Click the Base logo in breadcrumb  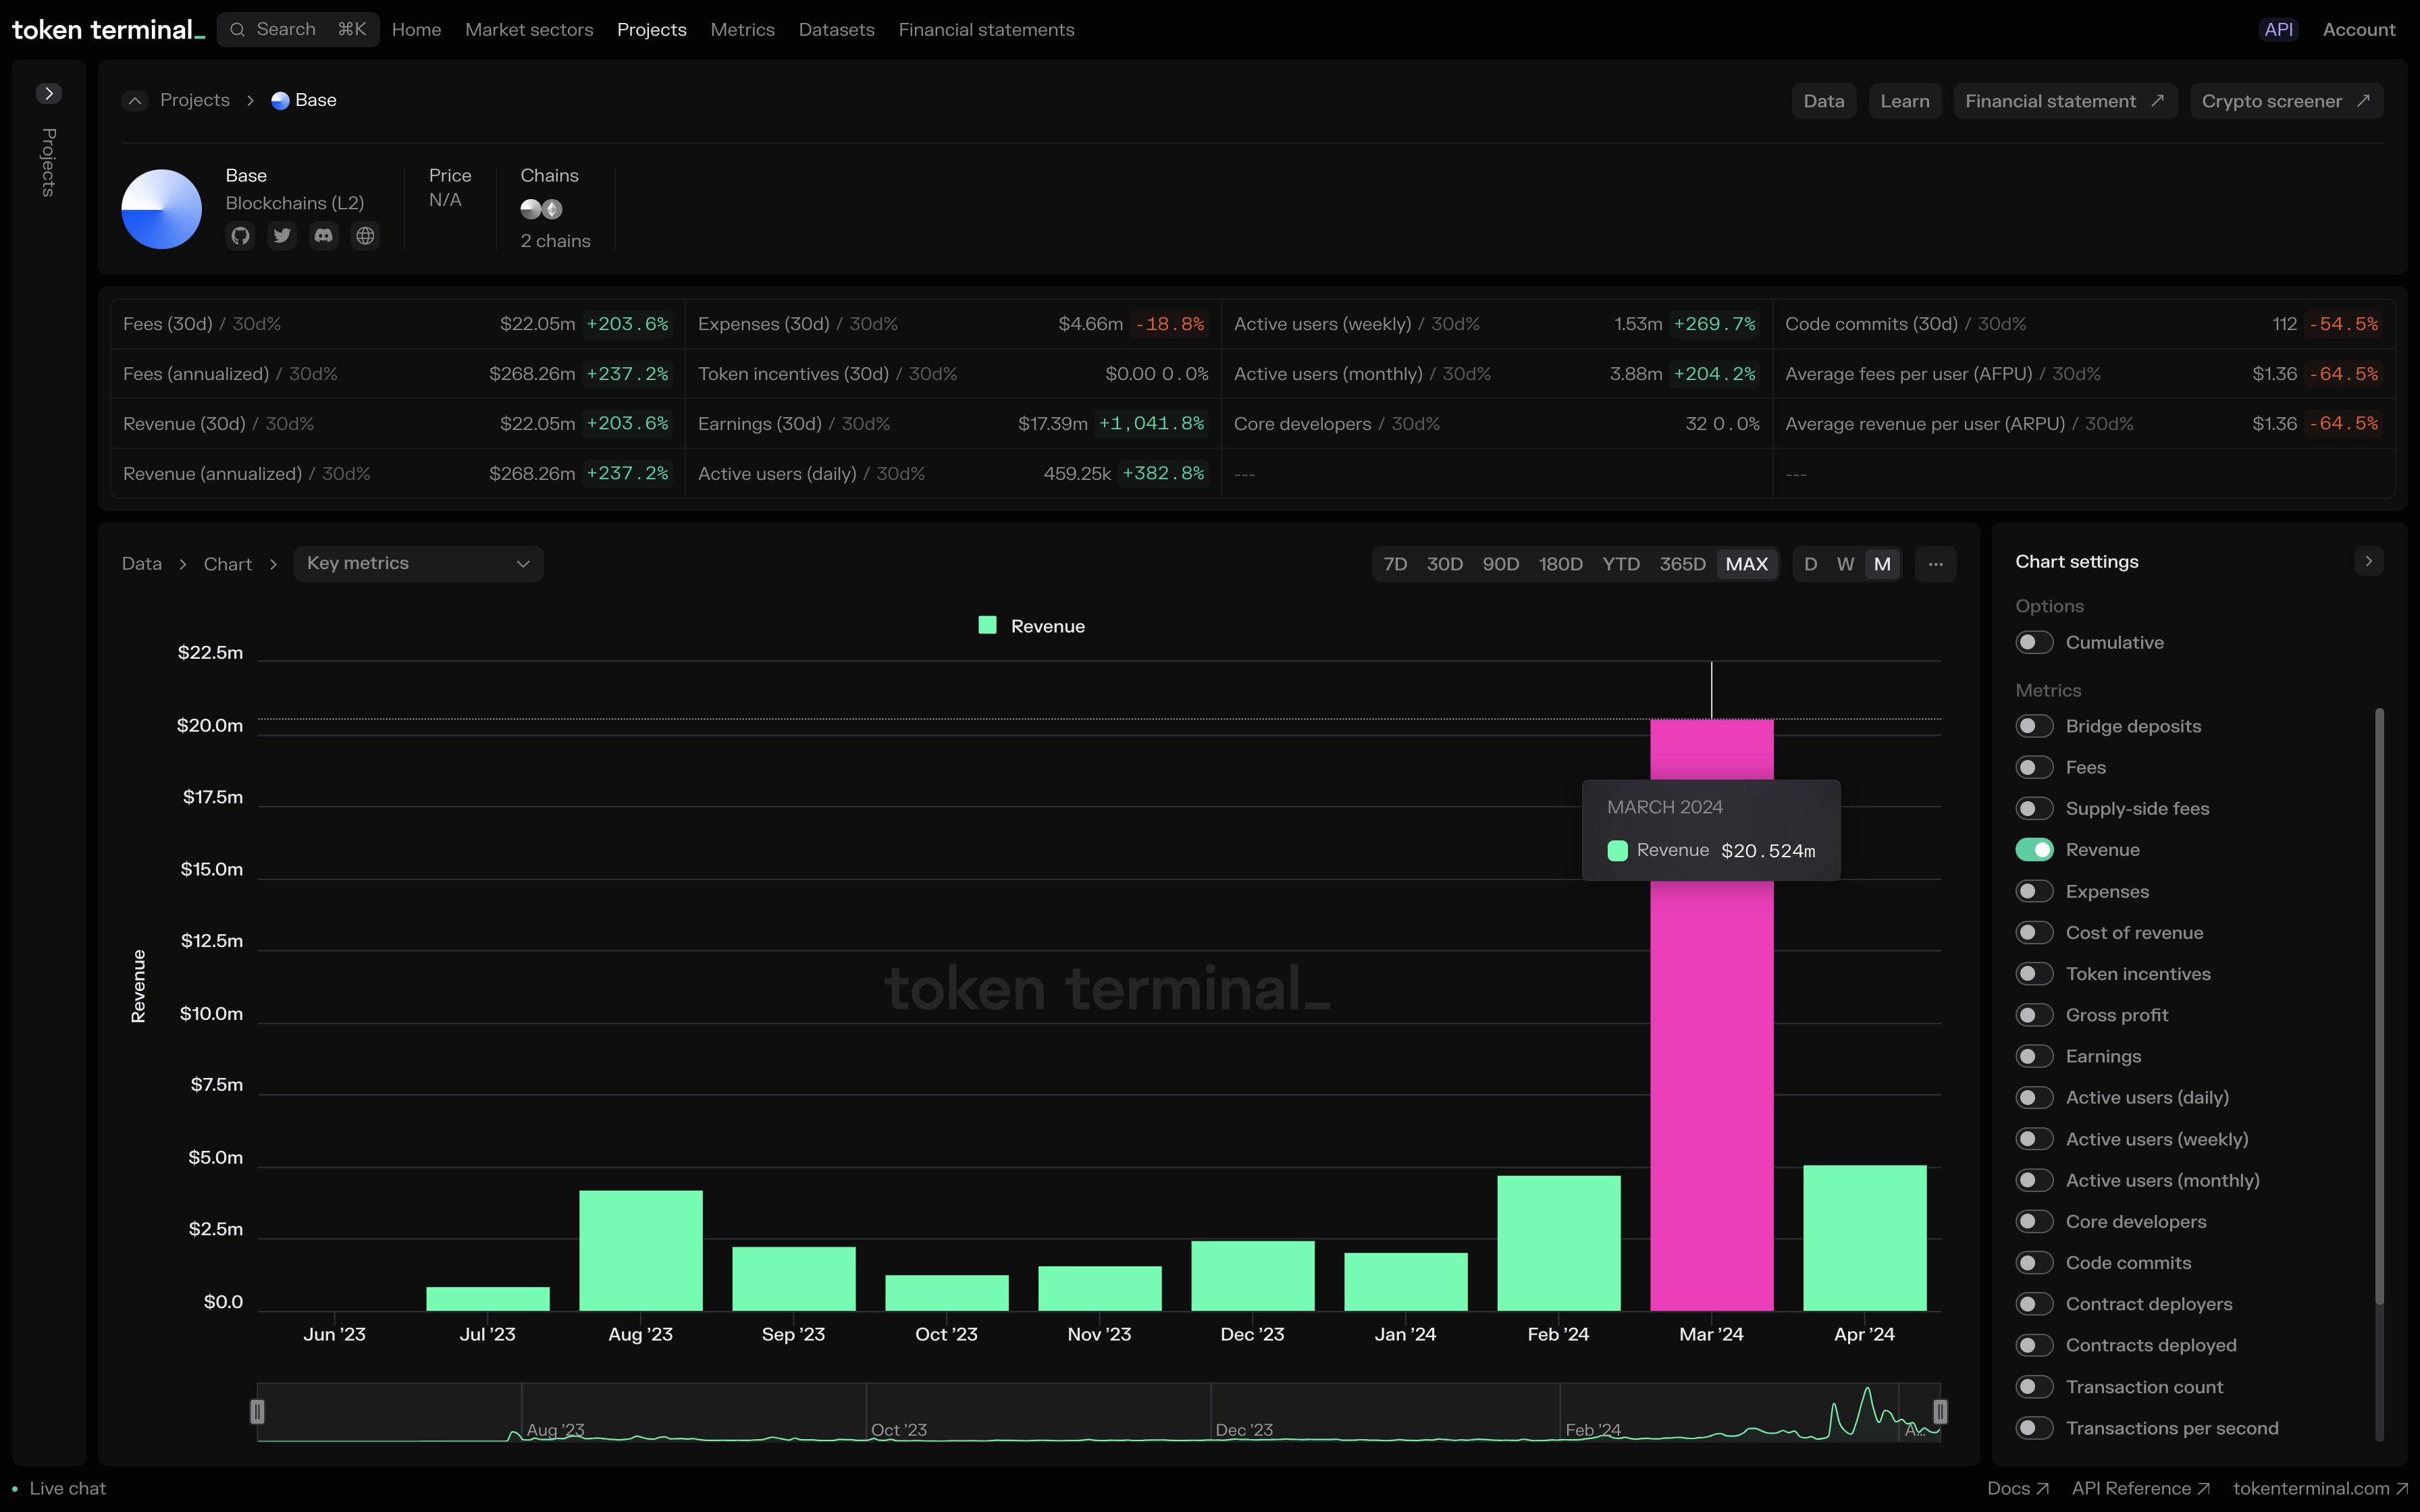[x=280, y=100]
